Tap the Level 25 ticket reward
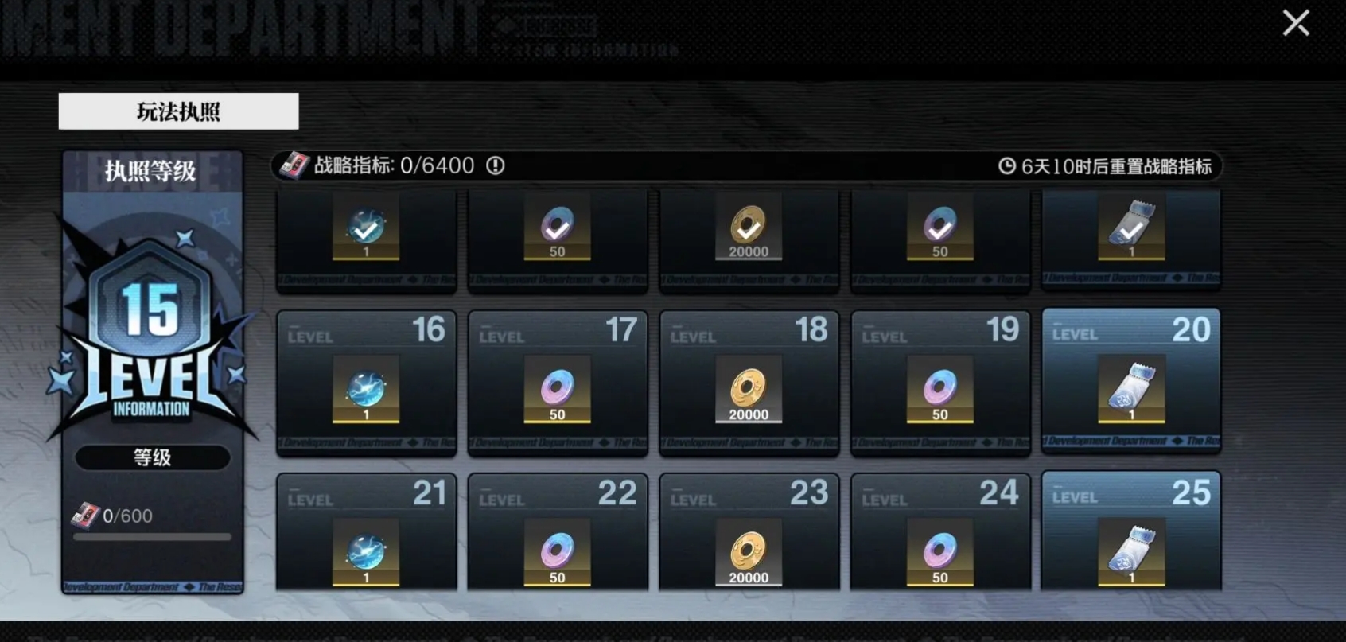1346x642 pixels. click(1131, 552)
